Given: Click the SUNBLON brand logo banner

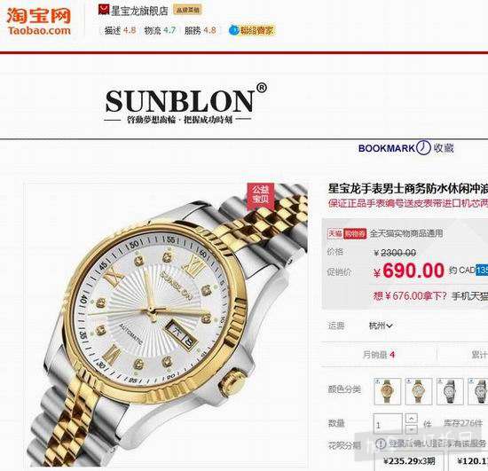Looking at the screenshot, I should pyautogui.click(x=185, y=104).
